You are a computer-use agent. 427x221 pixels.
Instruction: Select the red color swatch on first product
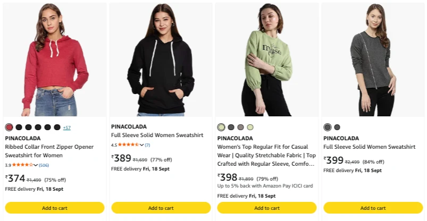coord(9,127)
